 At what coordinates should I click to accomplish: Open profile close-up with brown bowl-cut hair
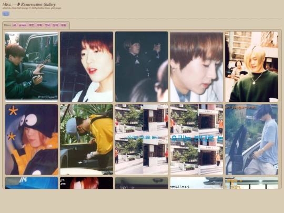[197, 67]
